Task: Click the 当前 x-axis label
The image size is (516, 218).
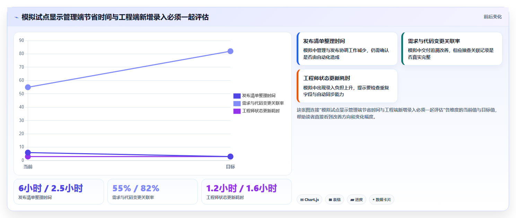Action: [28, 167]
